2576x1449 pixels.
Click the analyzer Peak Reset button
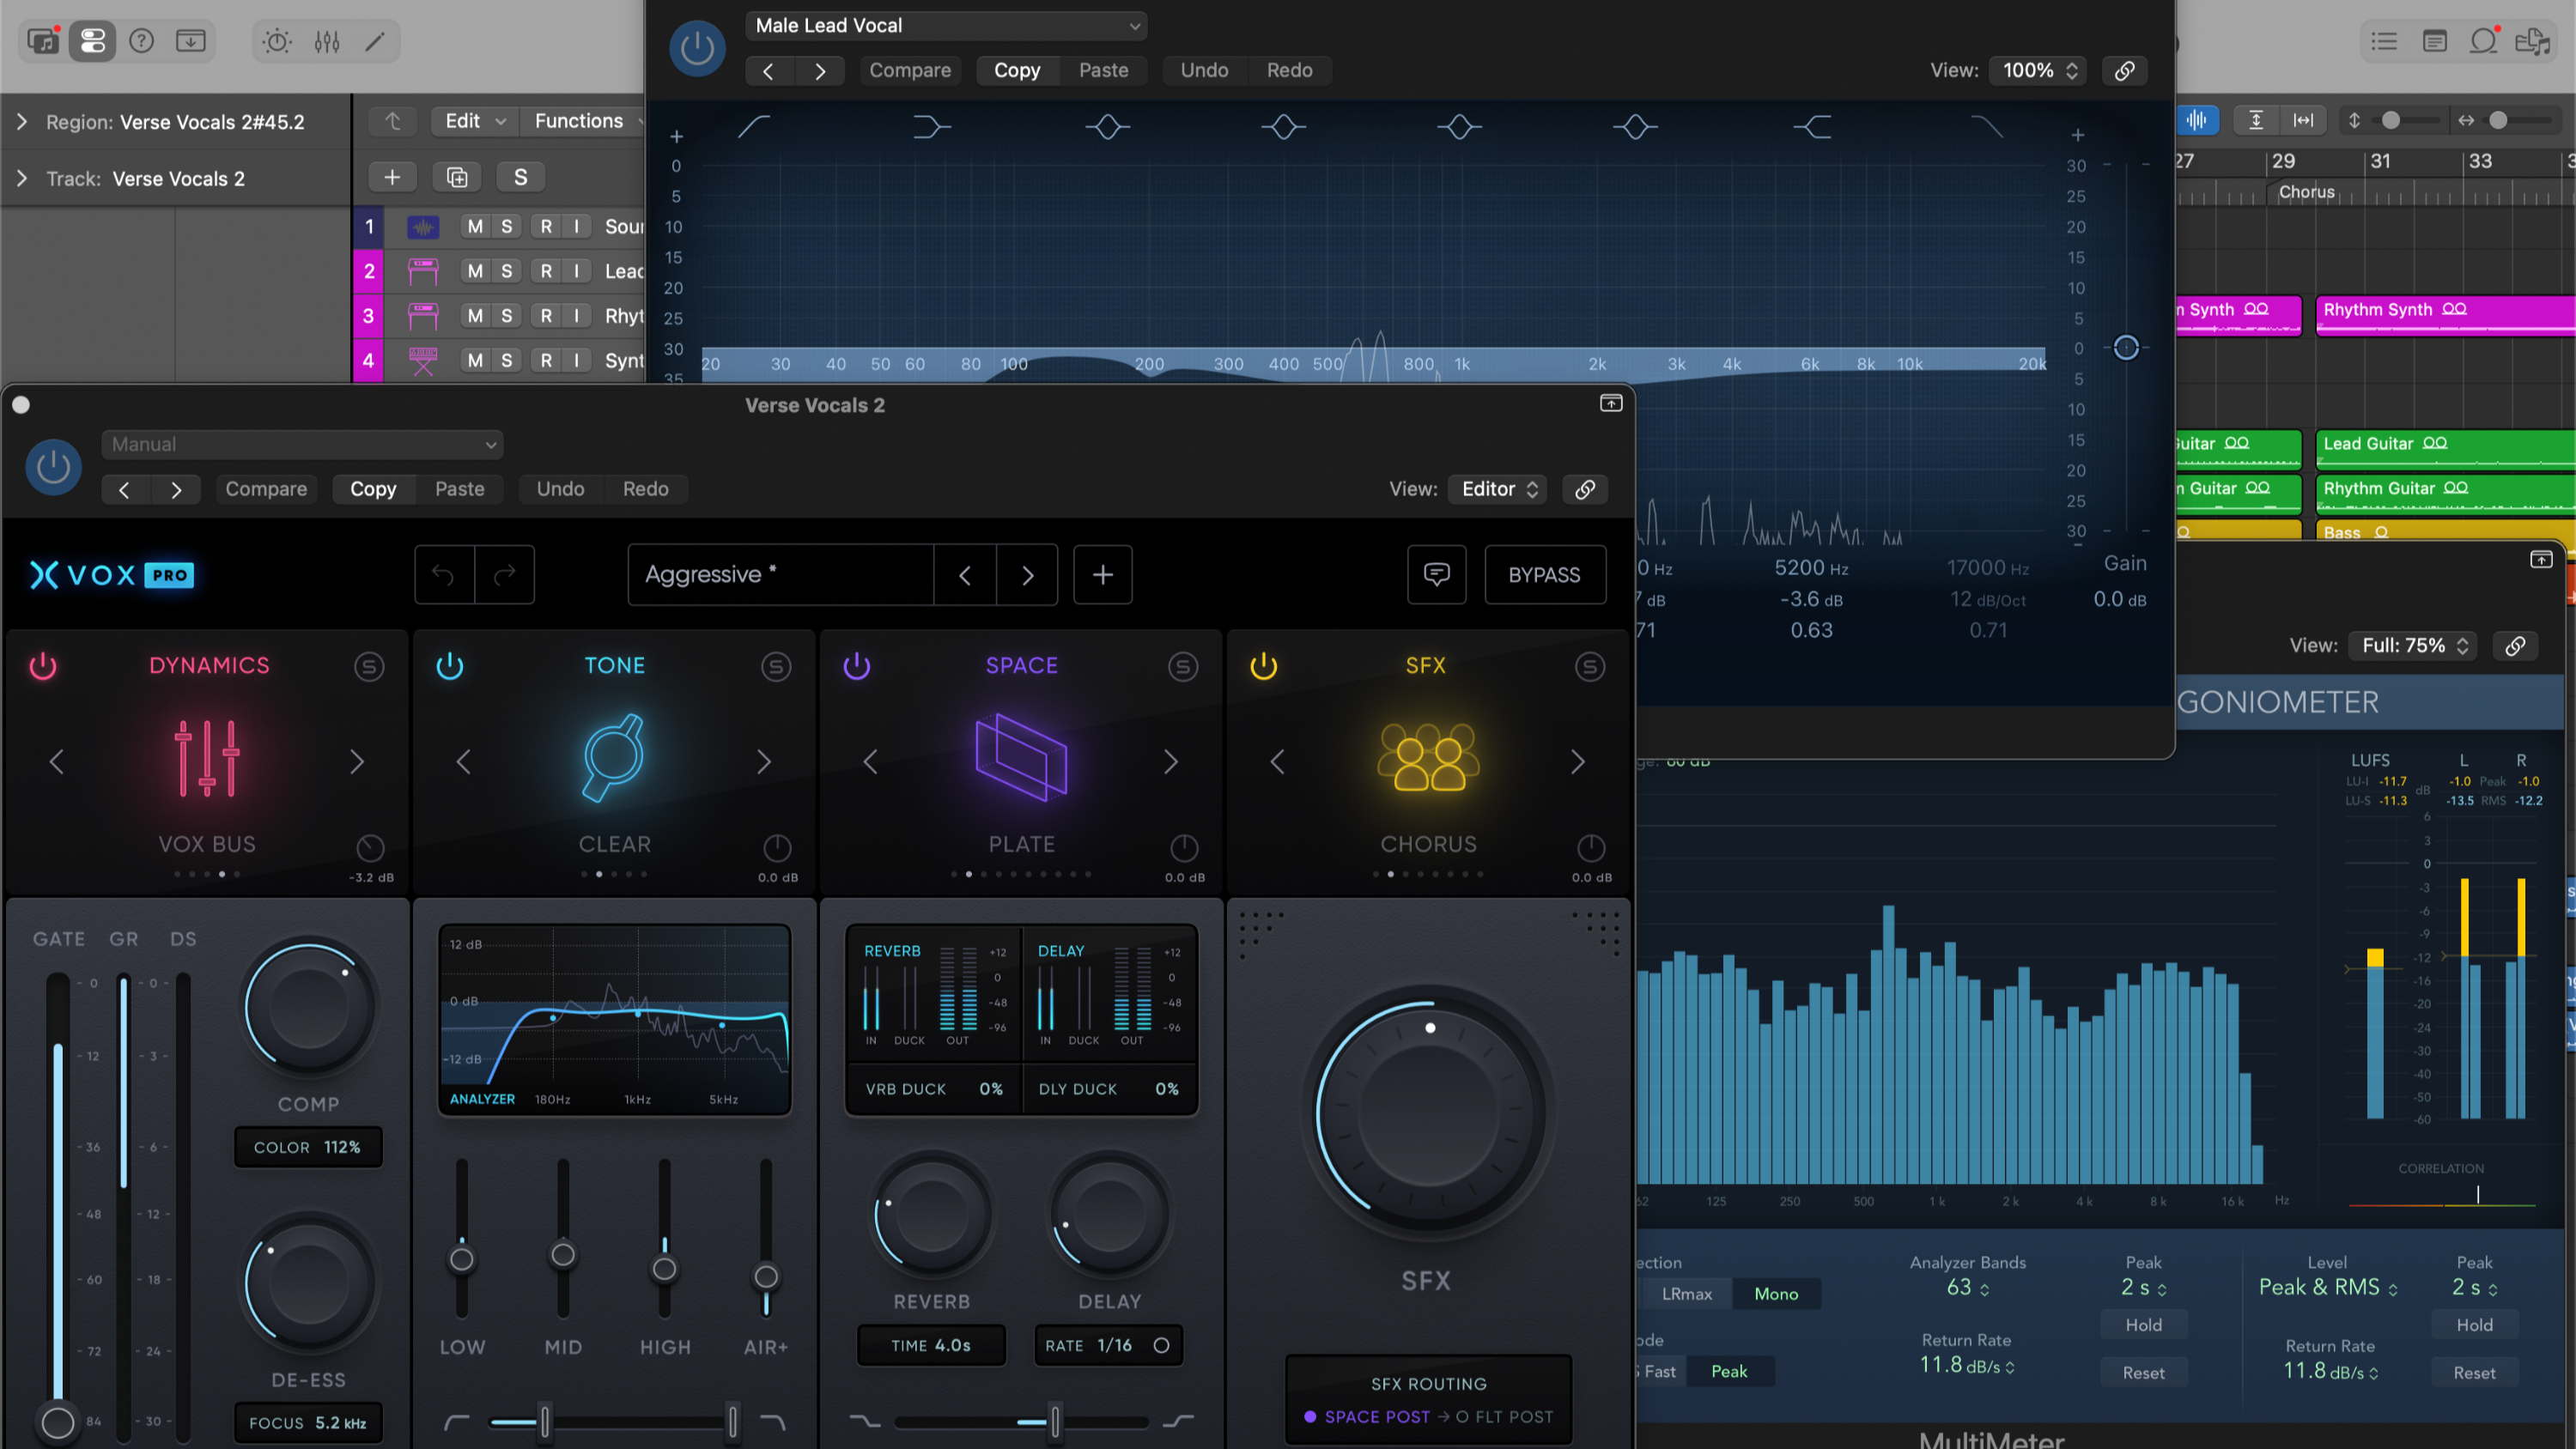(2143, 1373)
